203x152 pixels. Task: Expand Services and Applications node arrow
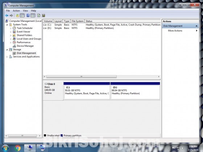(7, 57)
